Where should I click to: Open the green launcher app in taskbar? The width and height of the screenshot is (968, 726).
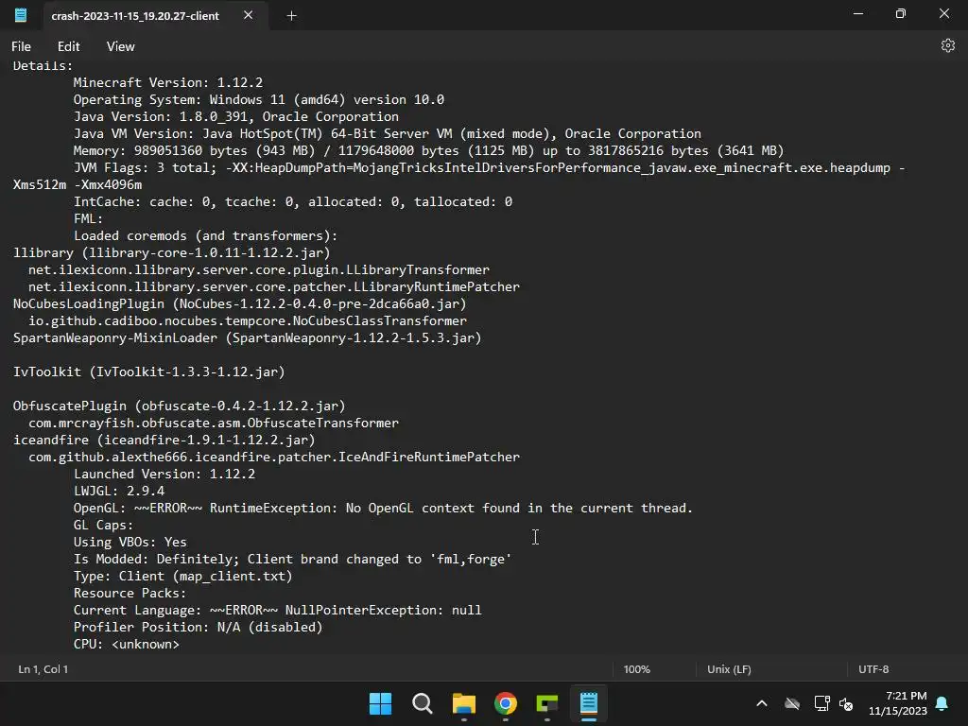tap(547, 703)
